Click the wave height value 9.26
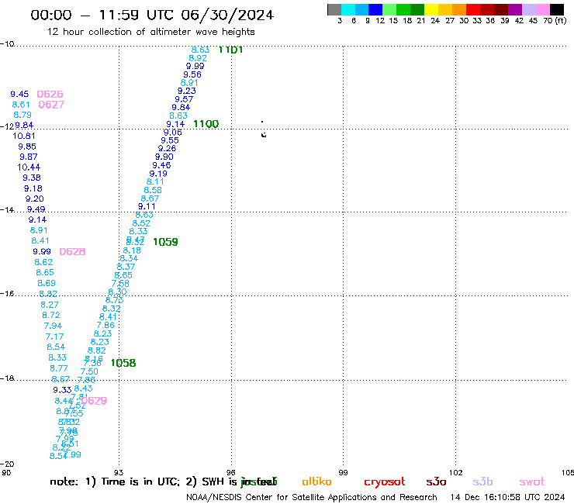Screen dimensions: 574x504 pyautogui.click(x=167, y=148)
